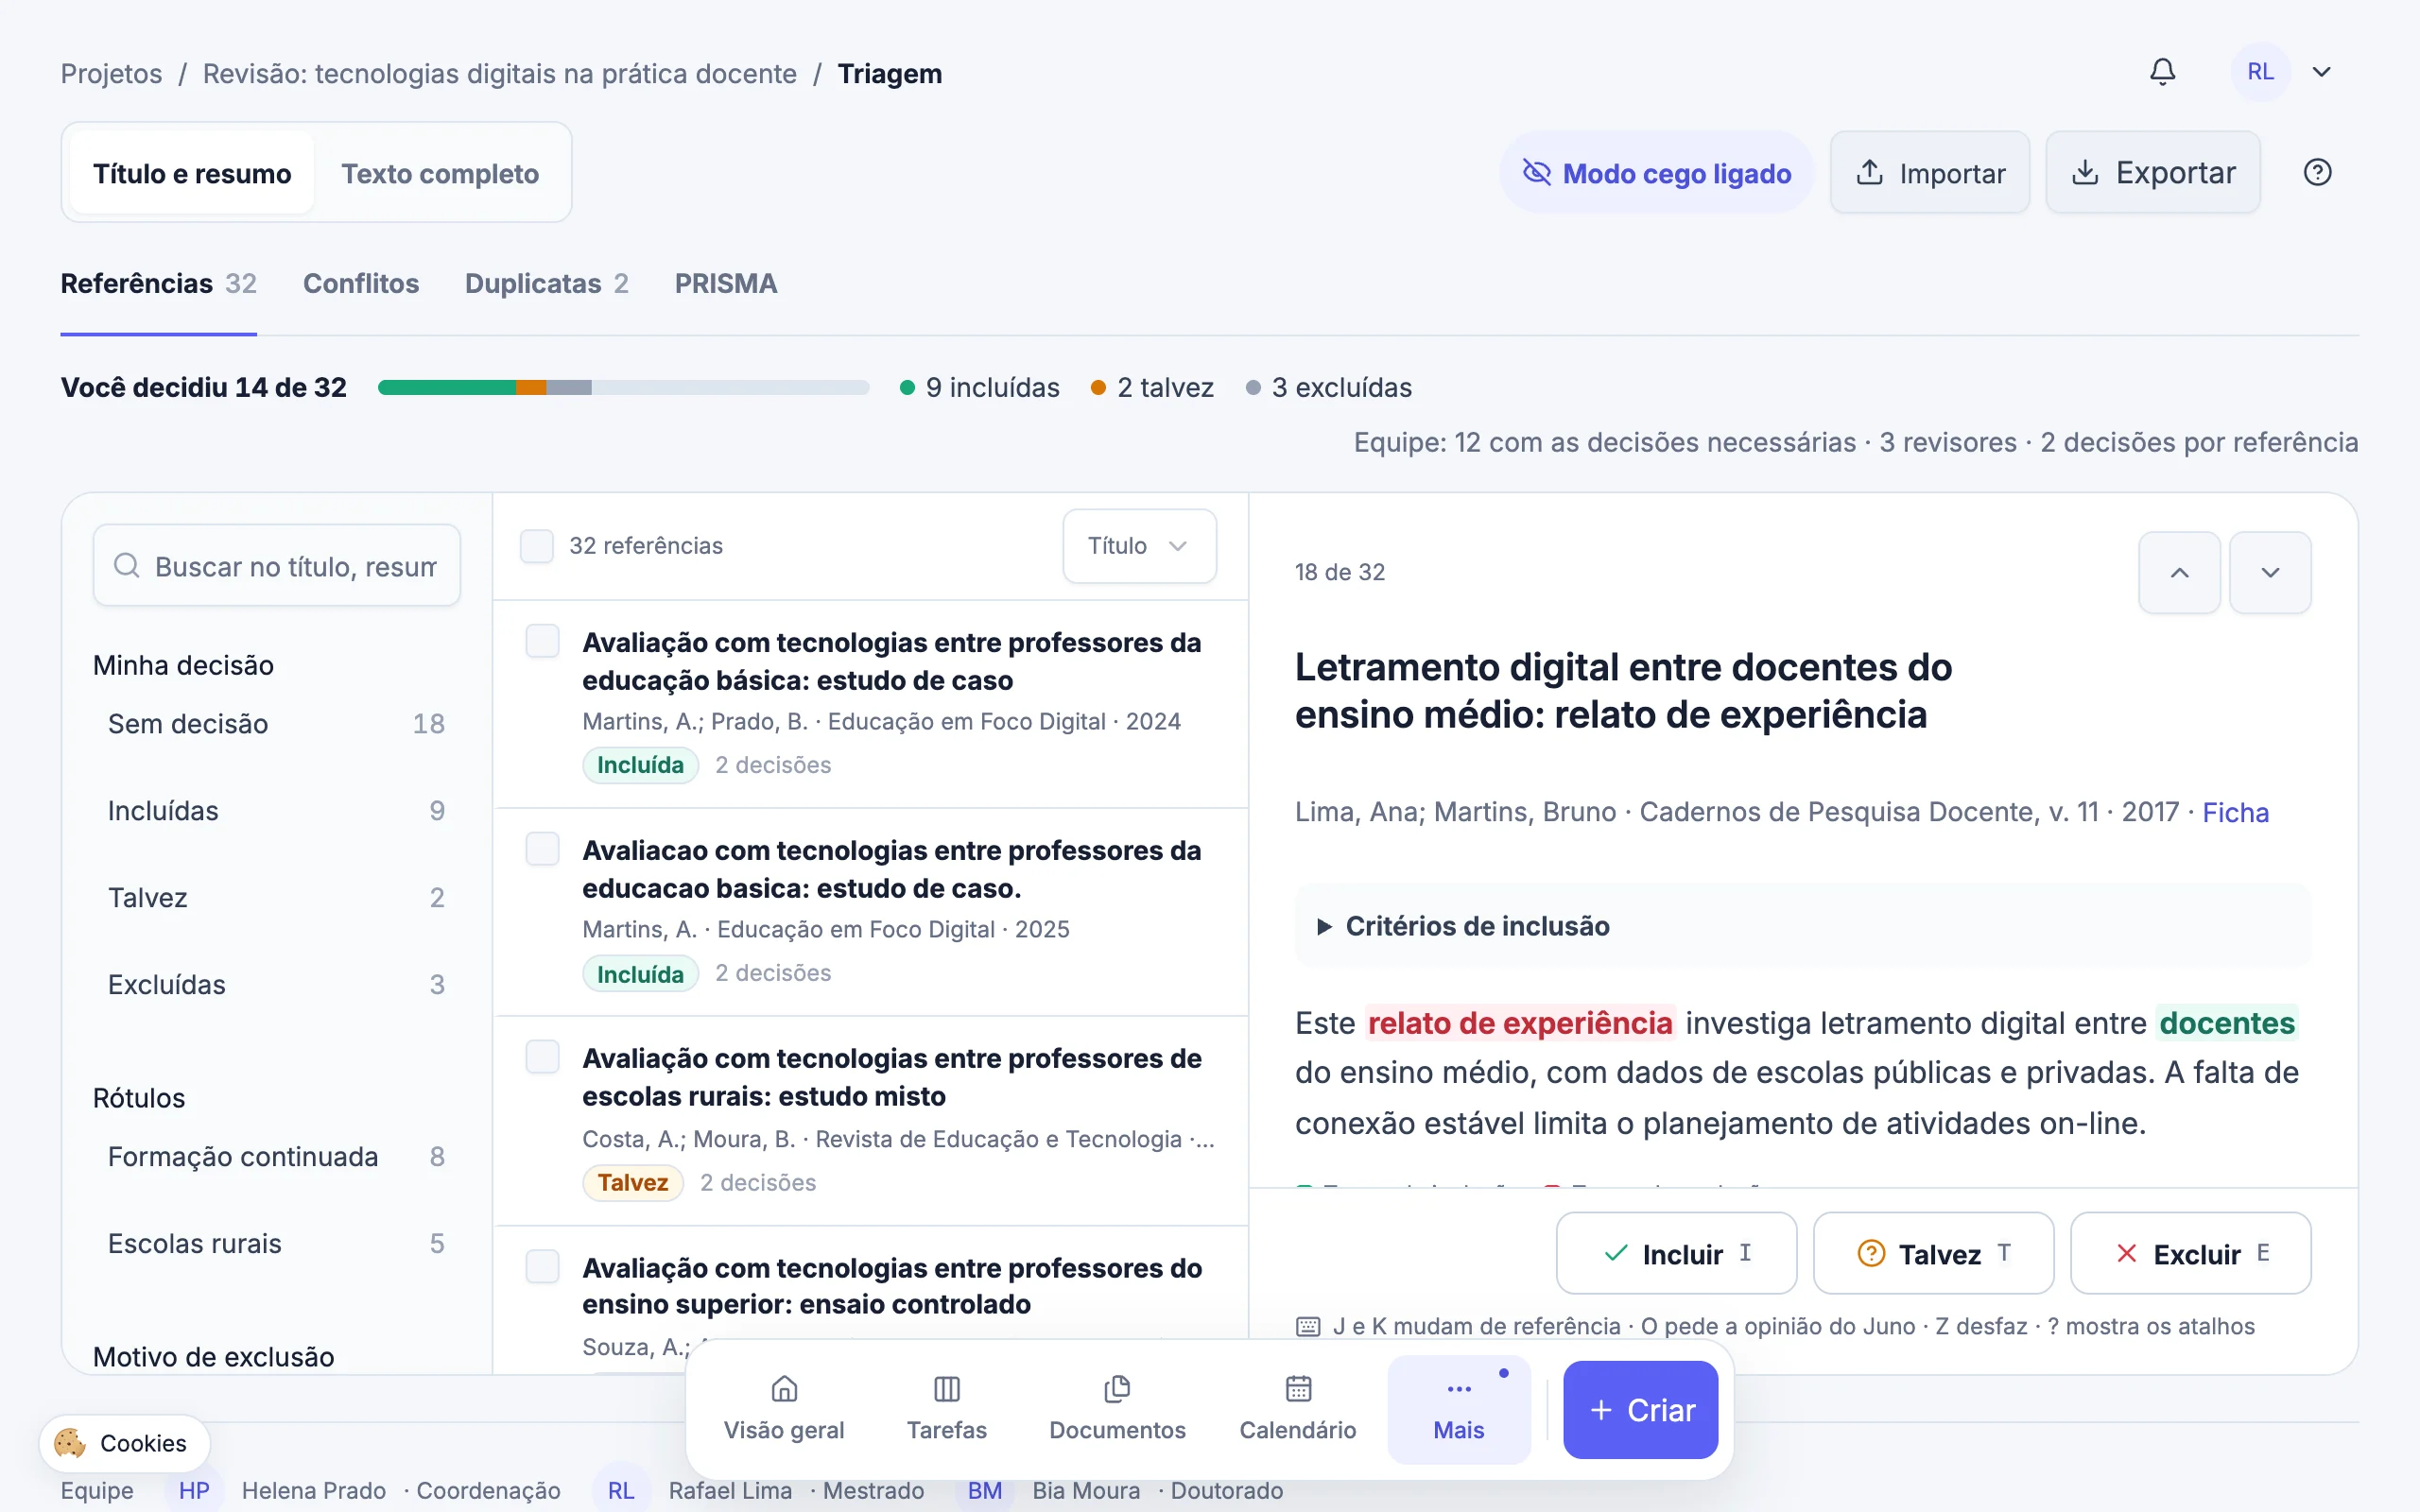2420x1512 pixels.
Task: Open the Duplicatas tab
Action: pos(546,284)
